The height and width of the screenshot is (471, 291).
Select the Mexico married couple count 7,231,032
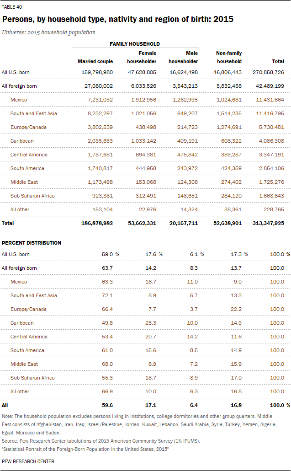click(97, 100)
